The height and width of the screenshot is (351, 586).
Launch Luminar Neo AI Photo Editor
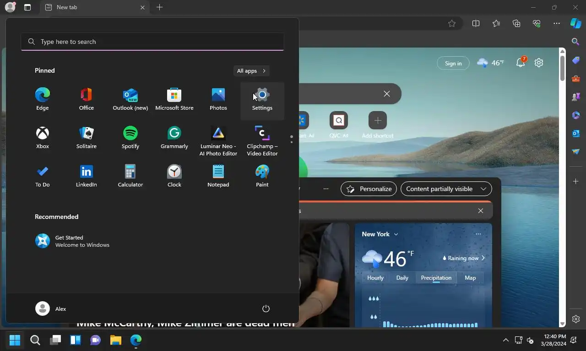pyautogui.click(x=218, y=141)
